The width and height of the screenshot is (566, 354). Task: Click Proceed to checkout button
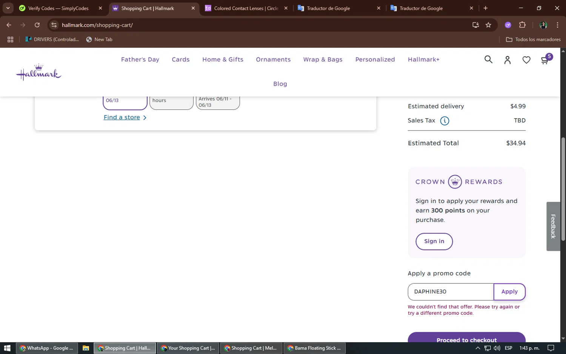click(466, 337)
